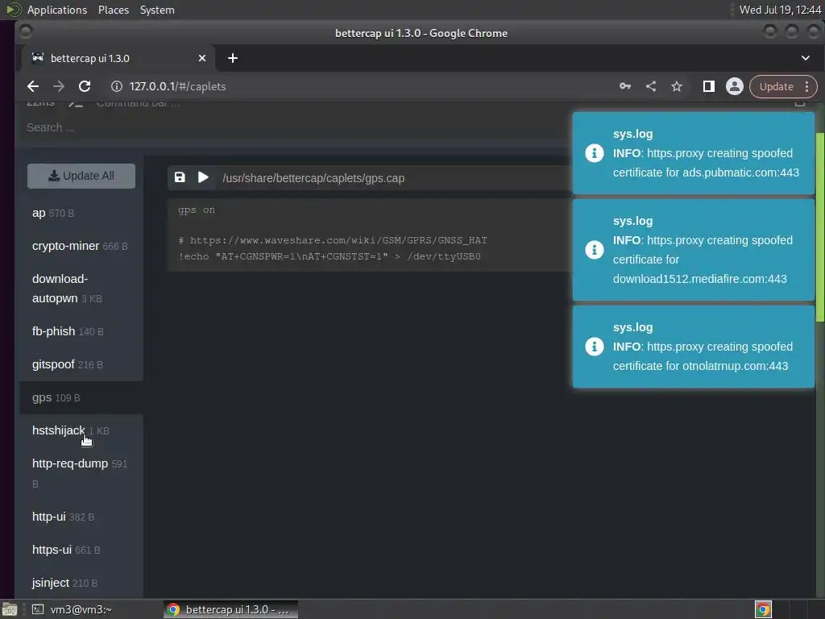Open the jsinject caplet

point(81,583)
